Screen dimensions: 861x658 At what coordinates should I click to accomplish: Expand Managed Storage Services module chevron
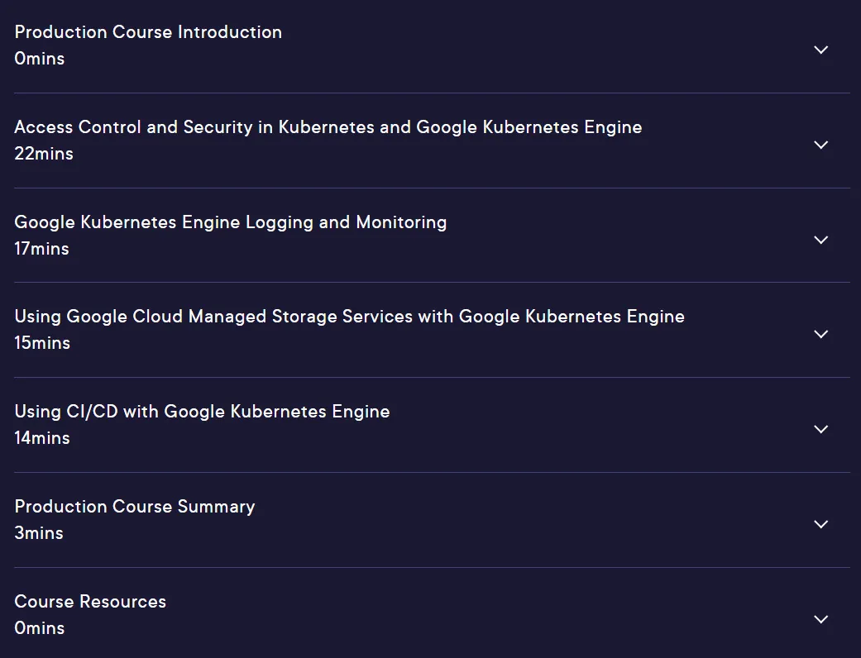(x=821, y=334)
